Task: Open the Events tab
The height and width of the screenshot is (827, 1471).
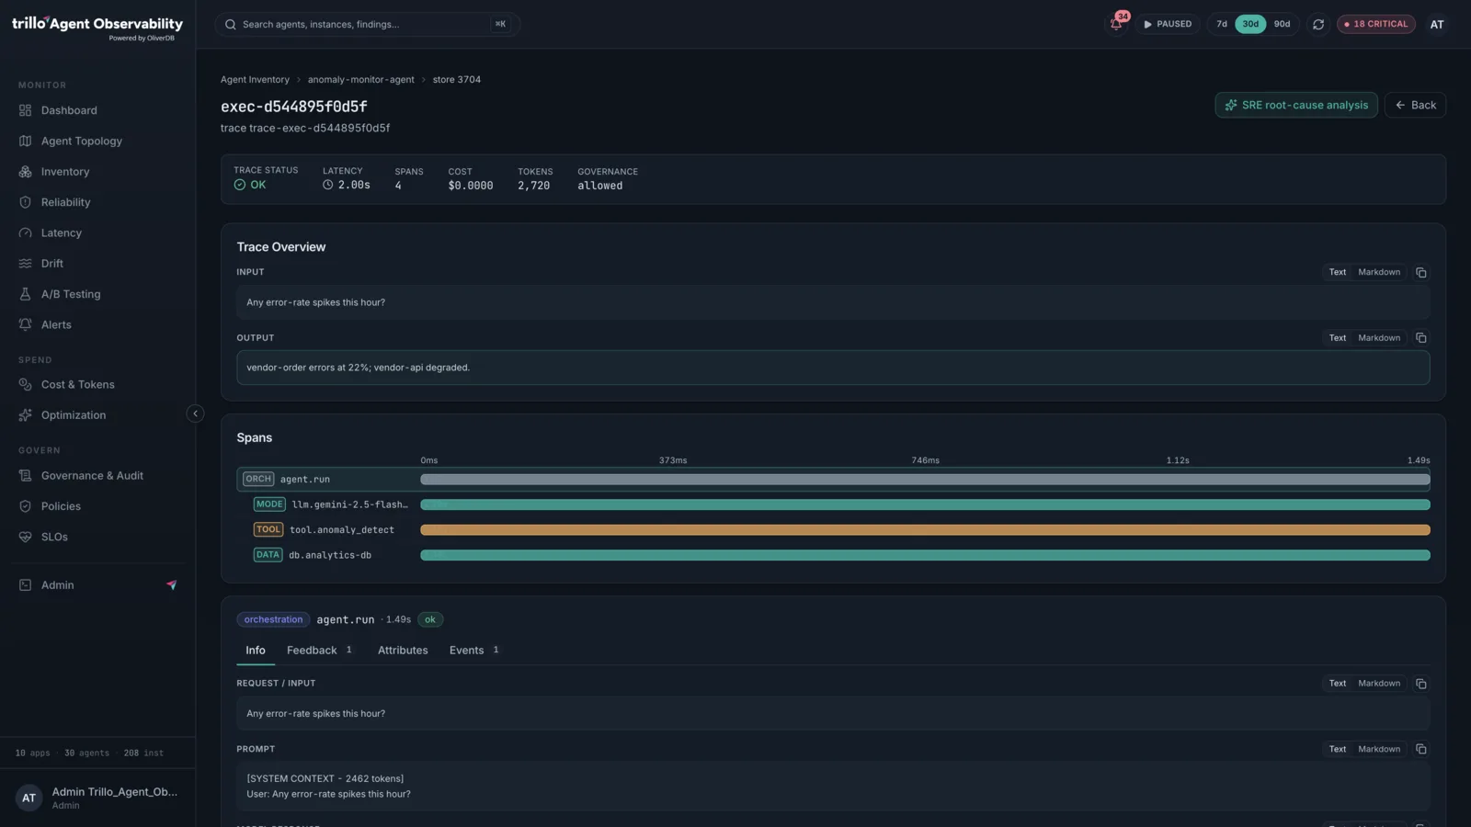Action: [x=473, y=651]
